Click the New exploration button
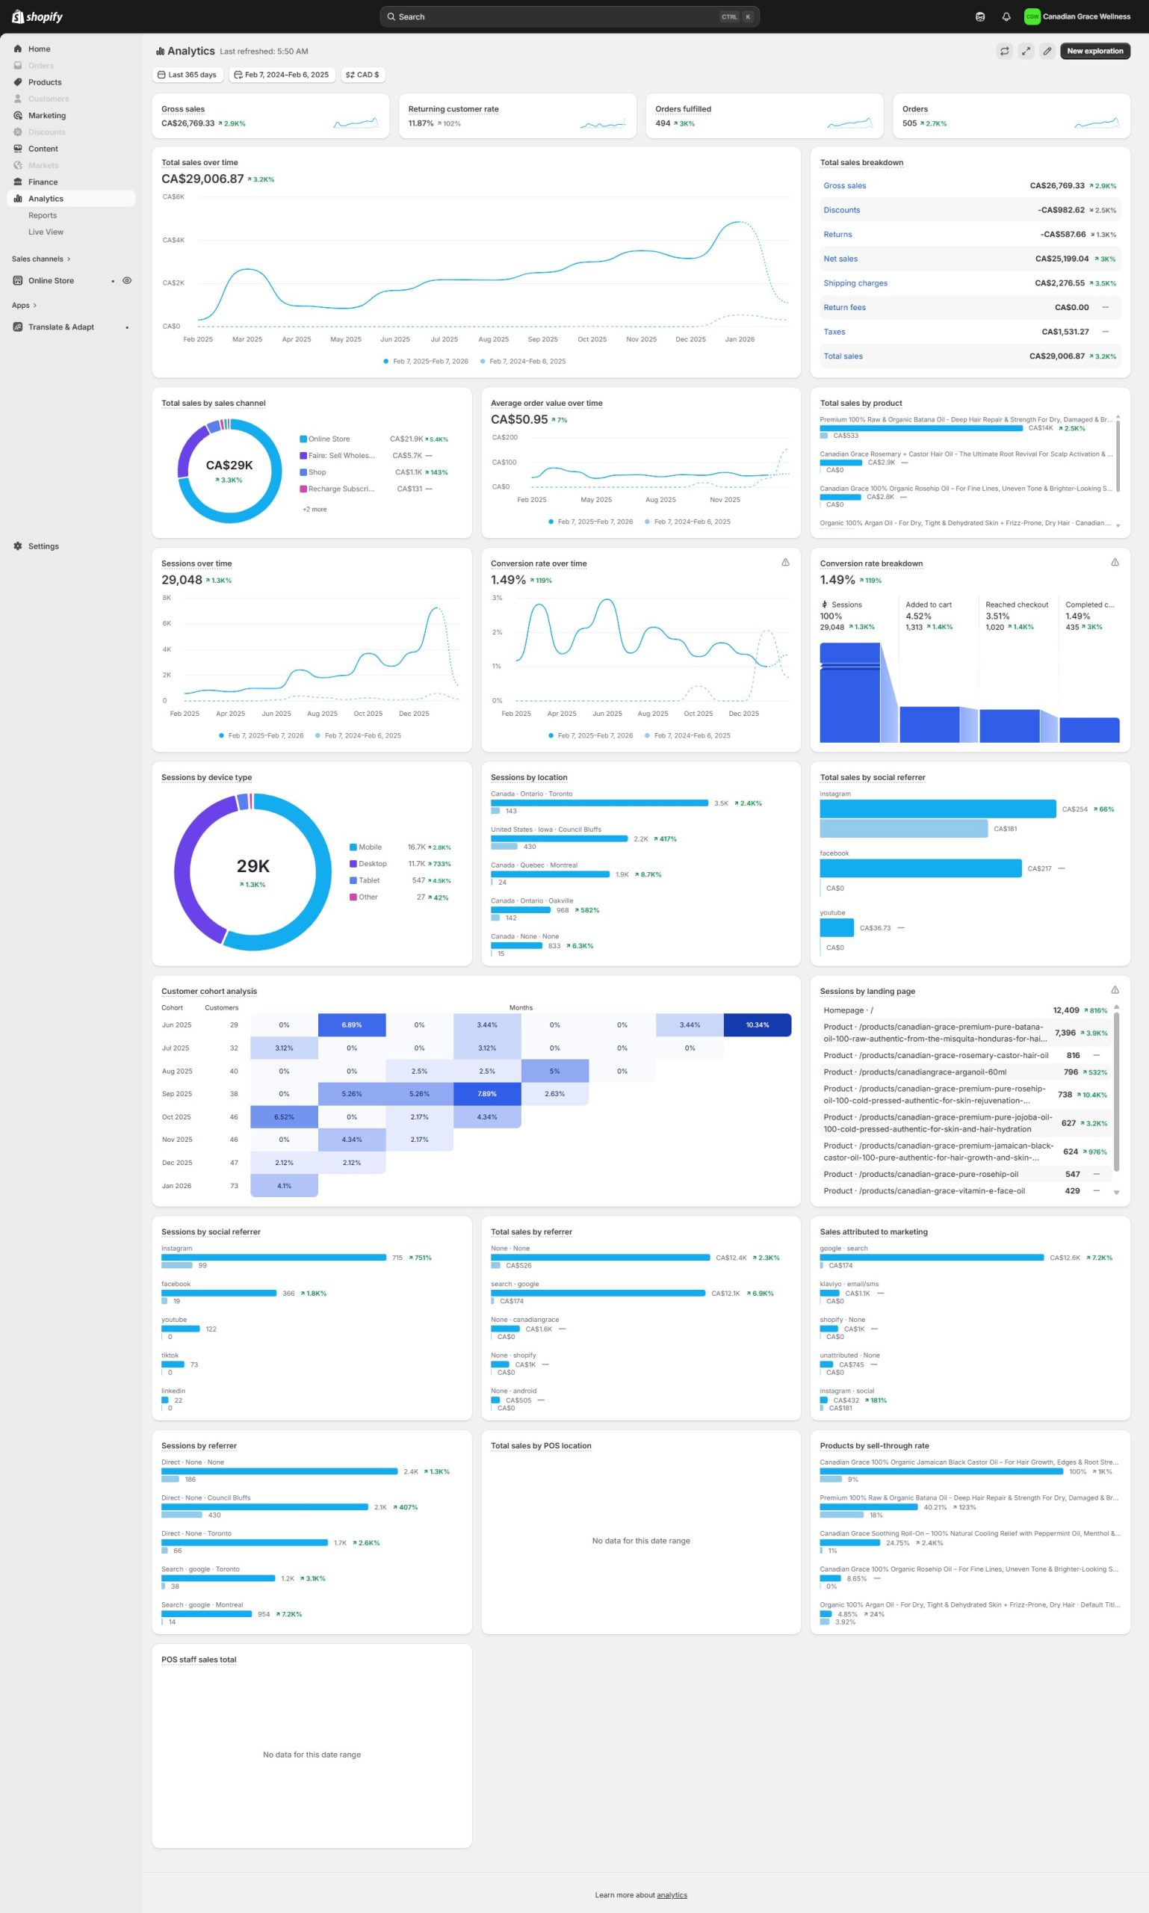1149x1913 pixels. pyautogui.click(x=1094, y=51)
